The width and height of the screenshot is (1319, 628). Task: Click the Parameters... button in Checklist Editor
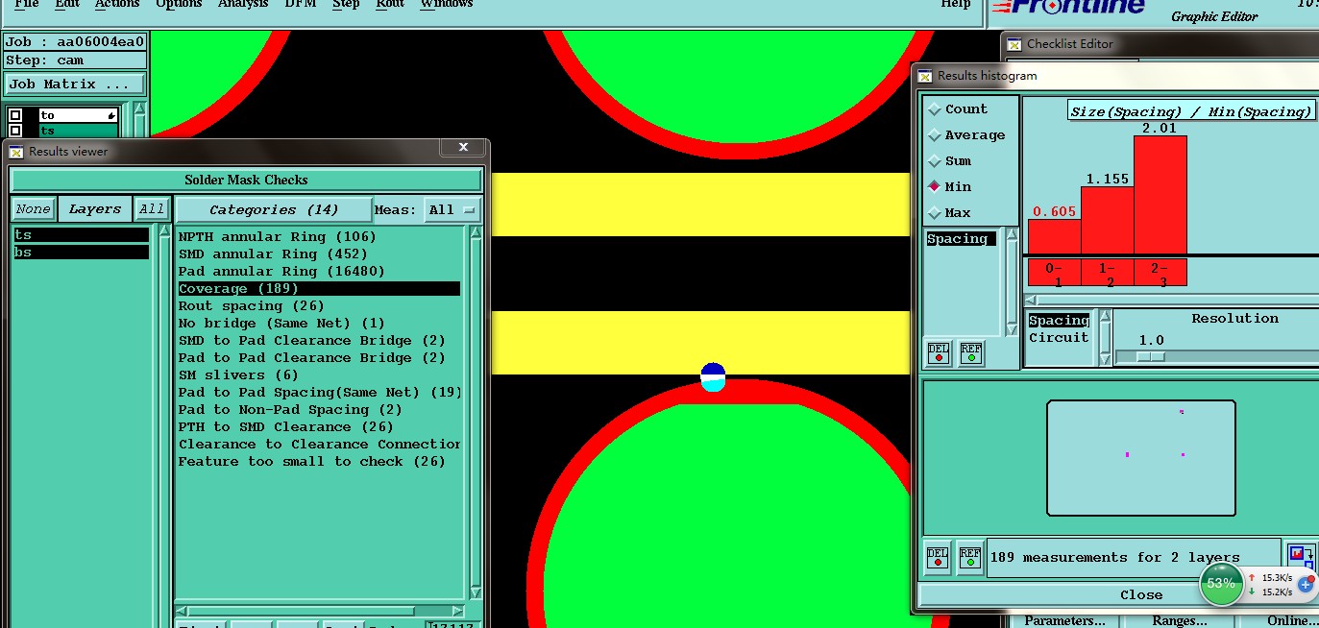pyautogui.click(x=1064, y=620)
